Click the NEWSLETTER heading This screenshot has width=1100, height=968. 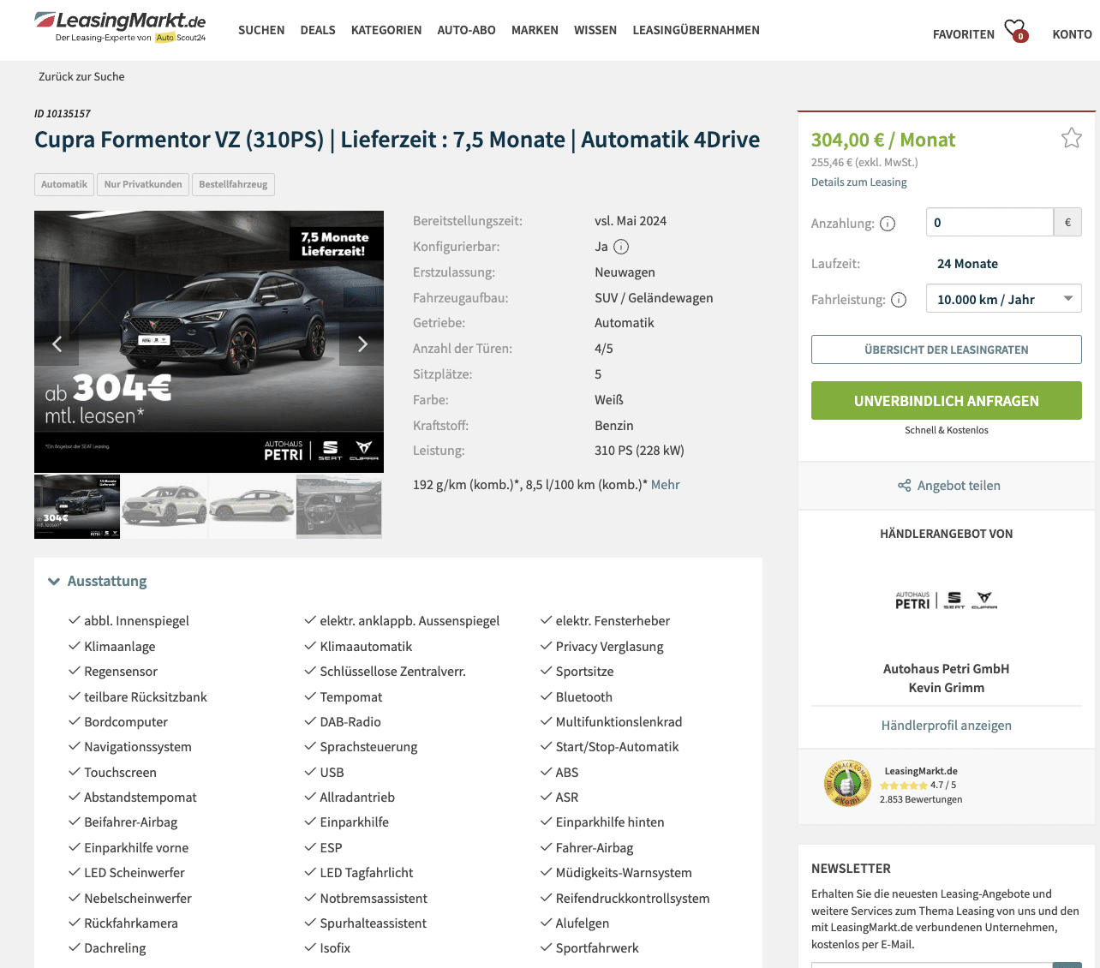[x=851, y=869]
